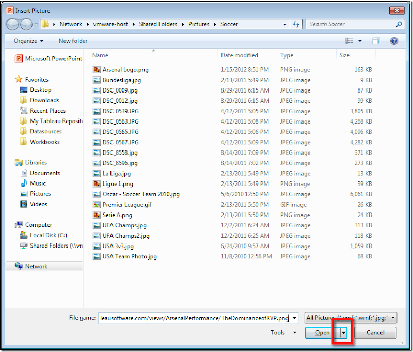Click the Premier League.gif file icon

(97, 205)
